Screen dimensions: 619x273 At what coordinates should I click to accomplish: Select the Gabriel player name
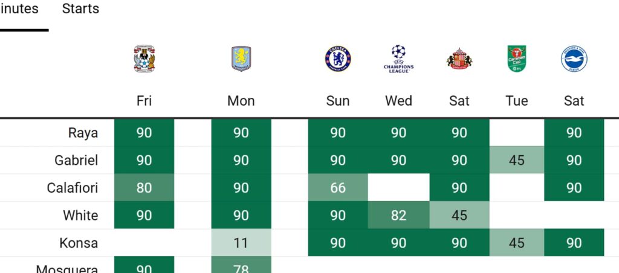76,160
